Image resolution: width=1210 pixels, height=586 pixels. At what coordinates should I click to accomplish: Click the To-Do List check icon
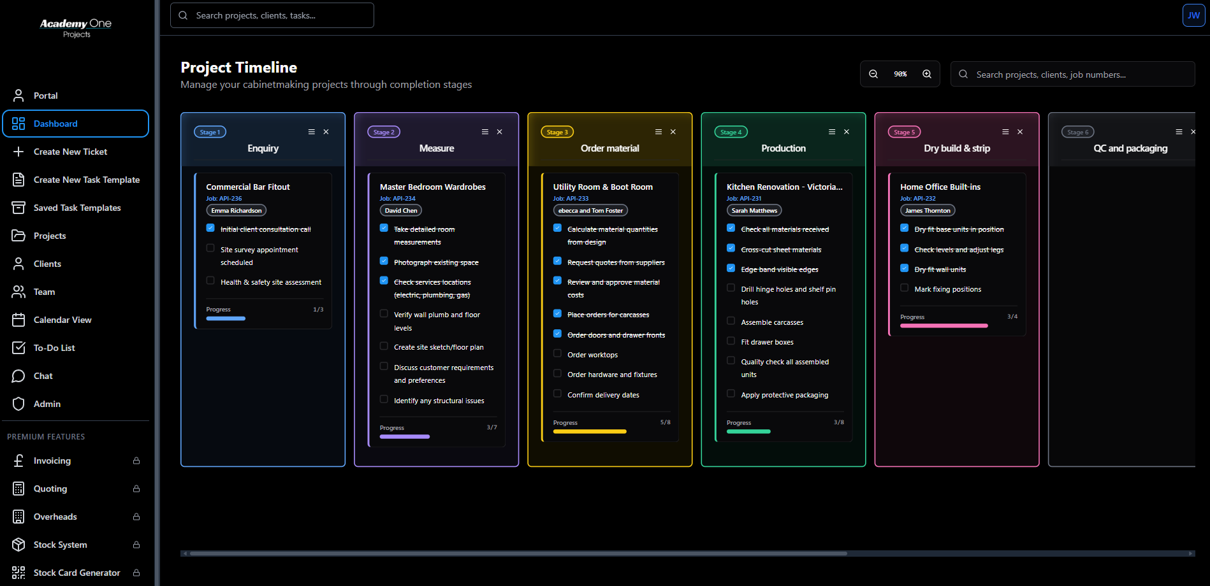point(18,348)
